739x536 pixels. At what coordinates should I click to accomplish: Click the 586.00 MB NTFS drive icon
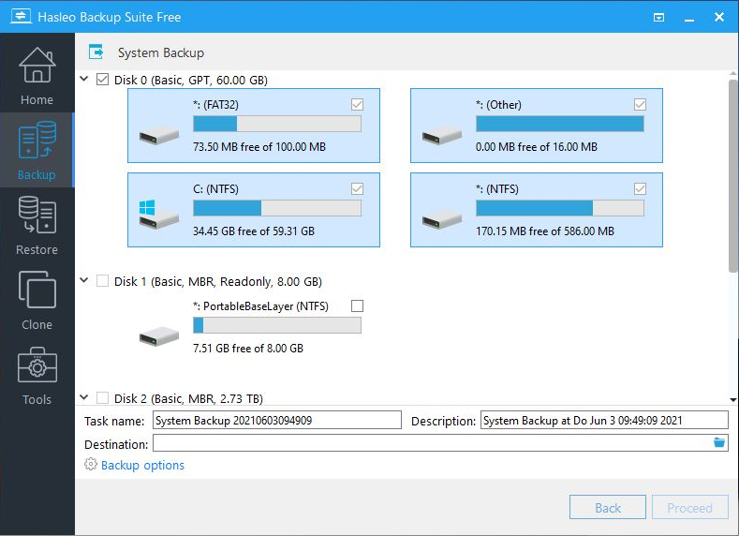click(441, 220)
